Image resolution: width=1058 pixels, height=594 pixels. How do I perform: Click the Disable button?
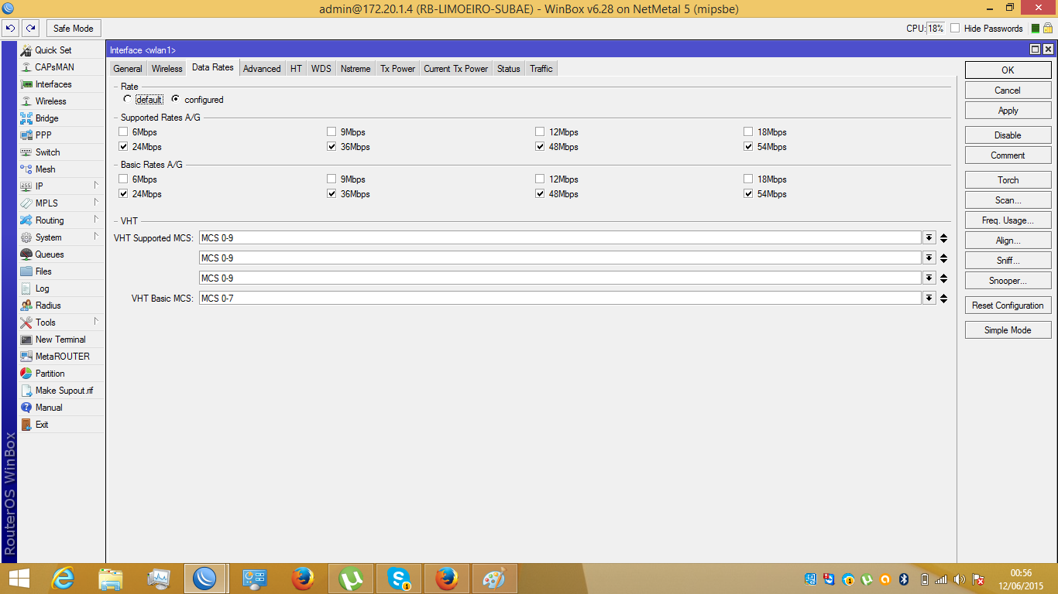coord(1008,135)
